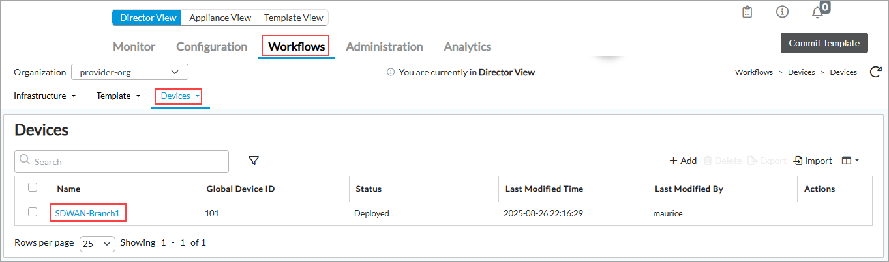Open the Configuration tab

[x=211, y=47]
